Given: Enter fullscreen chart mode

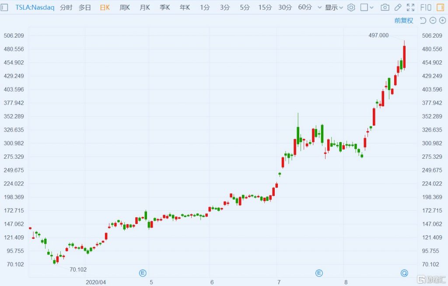Looking at the screenshot, I should (x=410, y=7).
